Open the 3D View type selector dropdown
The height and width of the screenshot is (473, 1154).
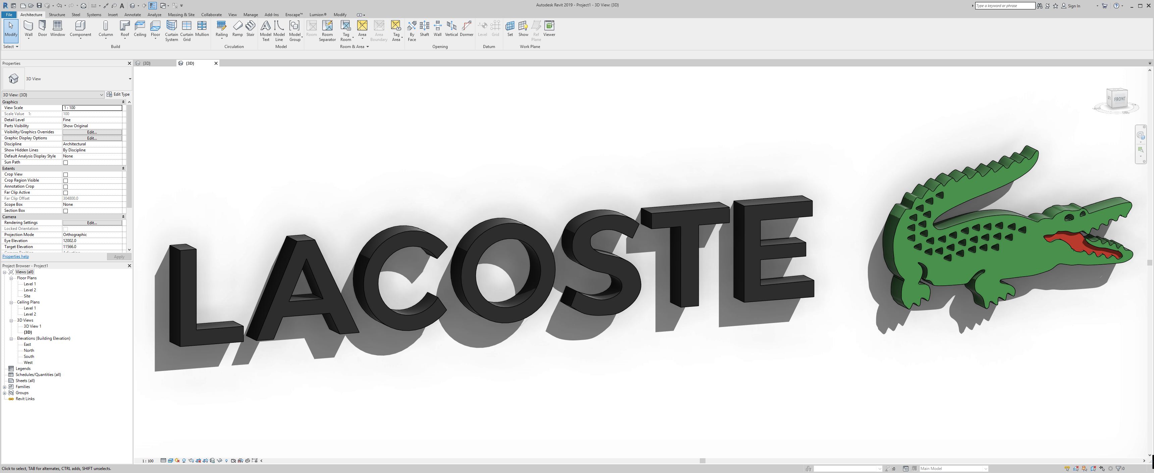[x=101, y=95]
